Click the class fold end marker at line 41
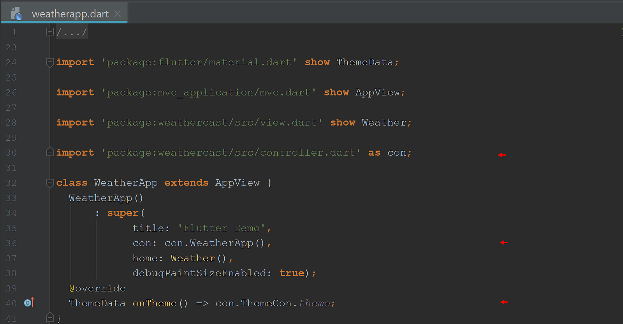 pyautogui.click(x=50, y=317)
